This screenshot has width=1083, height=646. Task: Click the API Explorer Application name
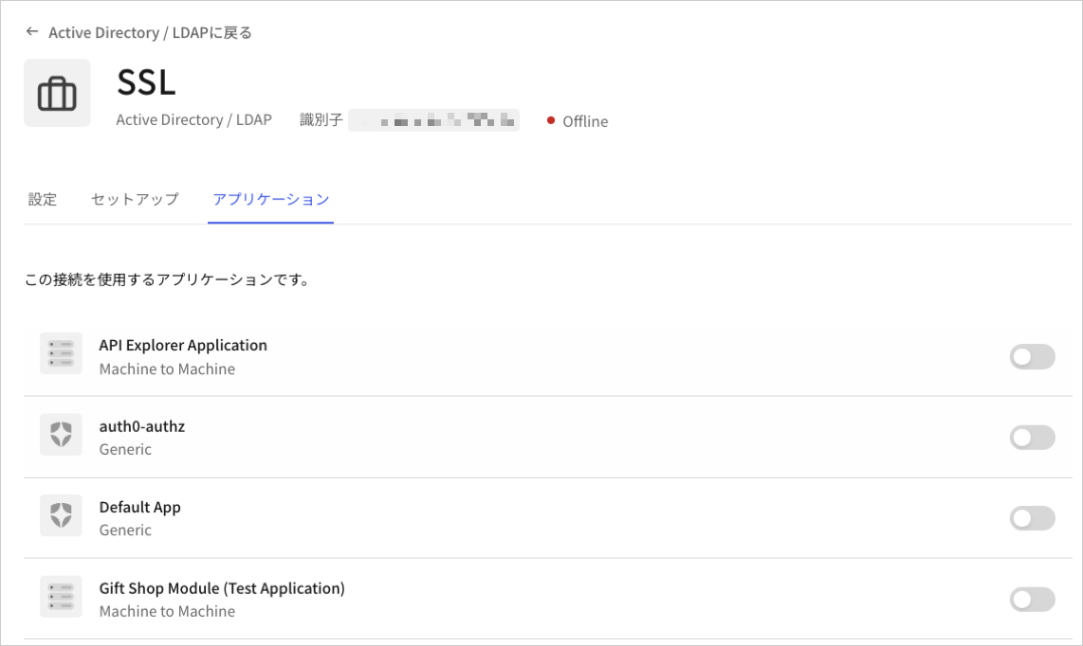pyautogui.click(x=183, y=345)
